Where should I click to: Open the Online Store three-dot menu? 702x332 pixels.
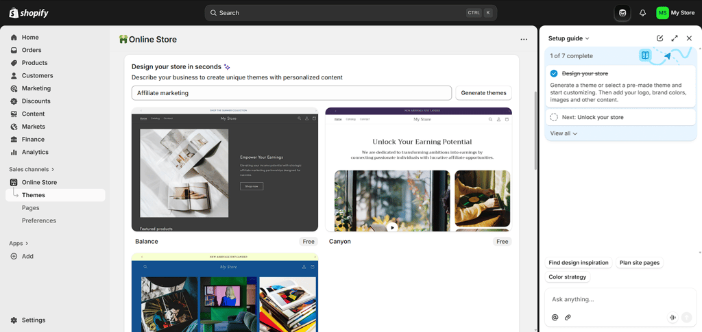coord(524,39)
